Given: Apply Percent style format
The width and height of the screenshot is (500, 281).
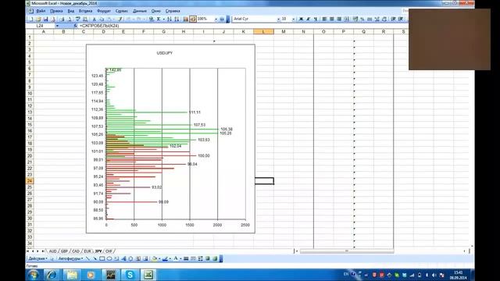Looking at the screenshot, I should (362, 19).
